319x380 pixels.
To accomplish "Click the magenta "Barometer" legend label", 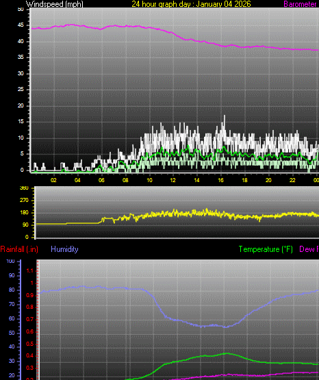I will tap(300, 4).
